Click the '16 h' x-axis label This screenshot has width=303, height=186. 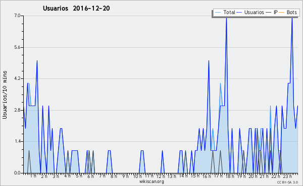pyautogui.click(x=207, y=176)
